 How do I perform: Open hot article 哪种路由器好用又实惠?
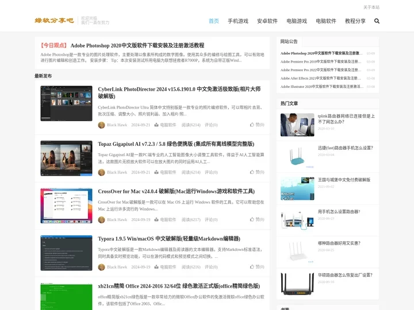(x=339, y=243)
